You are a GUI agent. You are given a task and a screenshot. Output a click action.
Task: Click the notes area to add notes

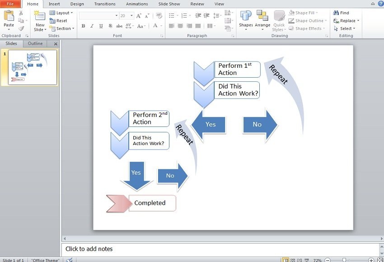[x=220, y=249]
